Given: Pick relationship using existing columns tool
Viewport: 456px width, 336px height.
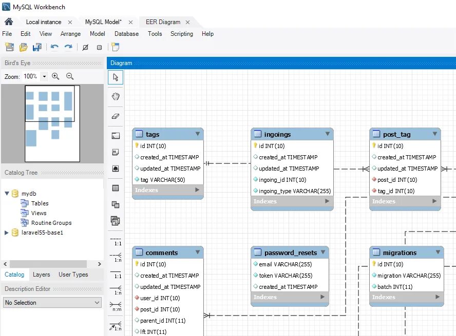Looking at the screenshot, I should 116,326.
